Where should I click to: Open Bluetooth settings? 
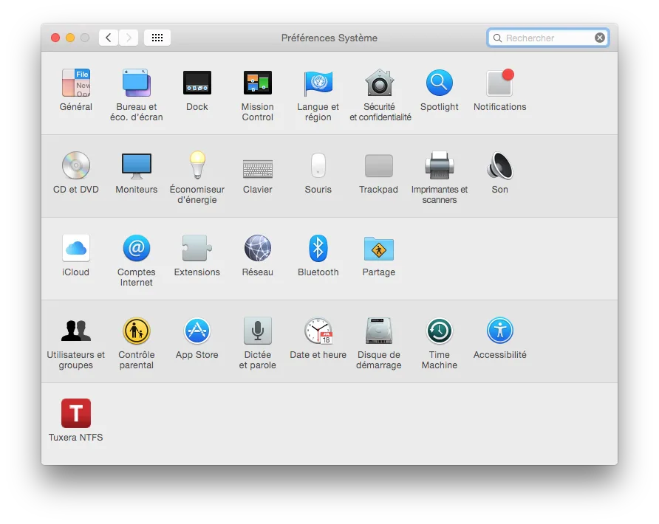pyautogui.click(x=318, y=248)
